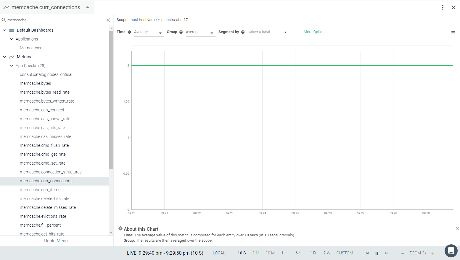Viewport: 460px width, 260px height.
Task: Open the Group aggregation dropdown
Action: point(200,32)
